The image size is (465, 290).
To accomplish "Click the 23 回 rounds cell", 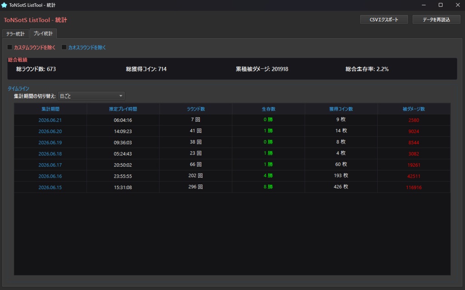I will point(196,153).
